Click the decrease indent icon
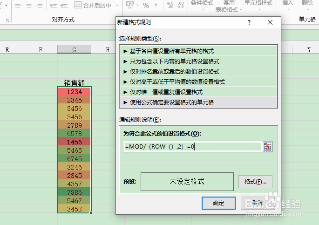This screenshot has height=225, width=319. coord(54,5)
